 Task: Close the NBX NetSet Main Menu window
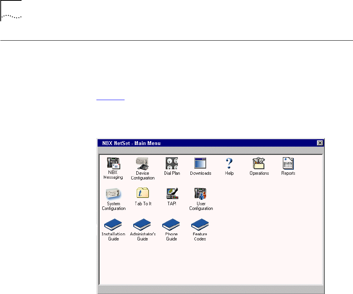320,143
